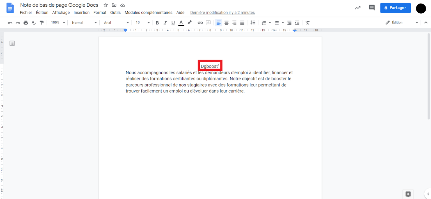The height and width of the screenshot is (199, 431).
Task: Toggle Bold formatting
Action: (157, 23)
